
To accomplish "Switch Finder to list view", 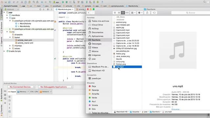I will (x=119, y=13).
